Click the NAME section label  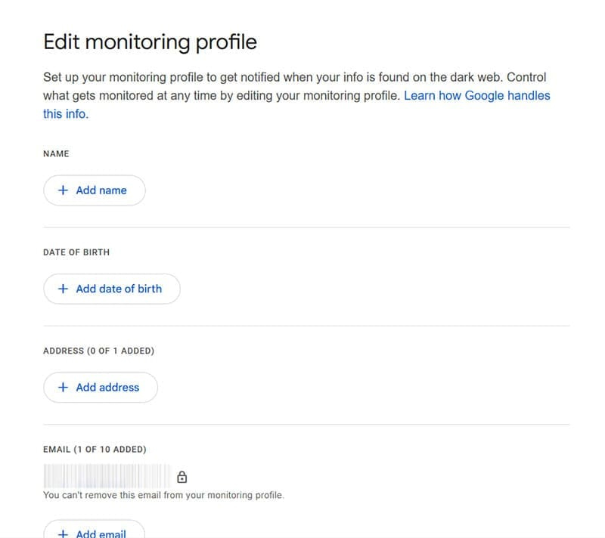coord(56,153)
